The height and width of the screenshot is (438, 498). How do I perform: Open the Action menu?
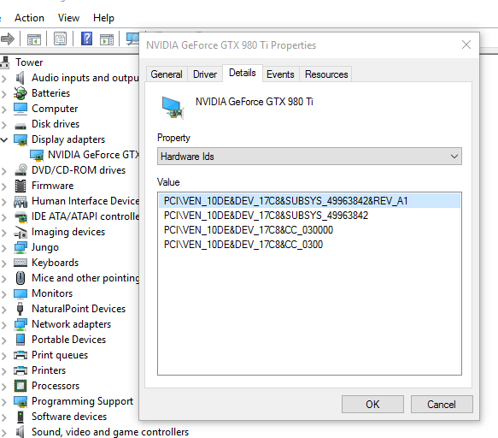pyautogui.click(x=29, y=18)
